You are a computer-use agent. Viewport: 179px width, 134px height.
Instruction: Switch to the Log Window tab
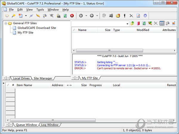click(50, 125)
